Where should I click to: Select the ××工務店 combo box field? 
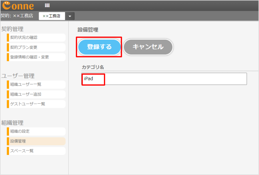52,16
